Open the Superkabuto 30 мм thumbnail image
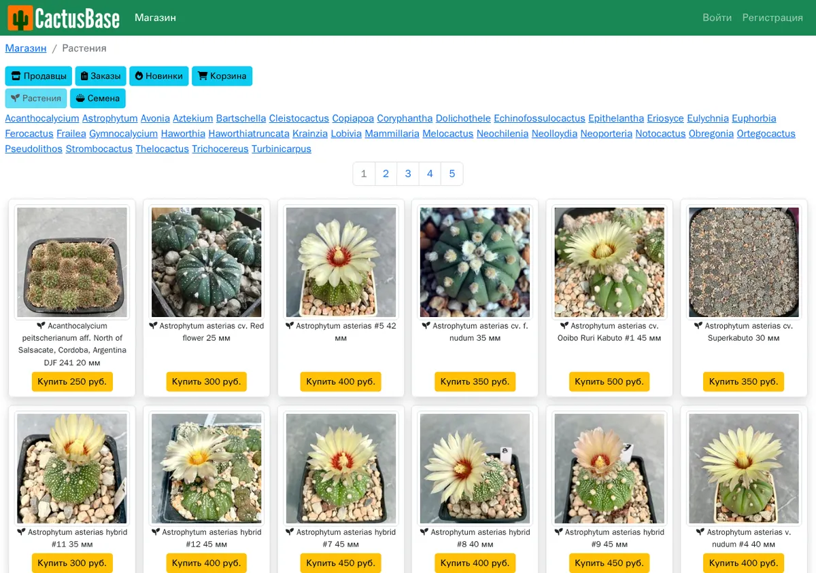The image size is (816, 573). [x=744, y=262]
